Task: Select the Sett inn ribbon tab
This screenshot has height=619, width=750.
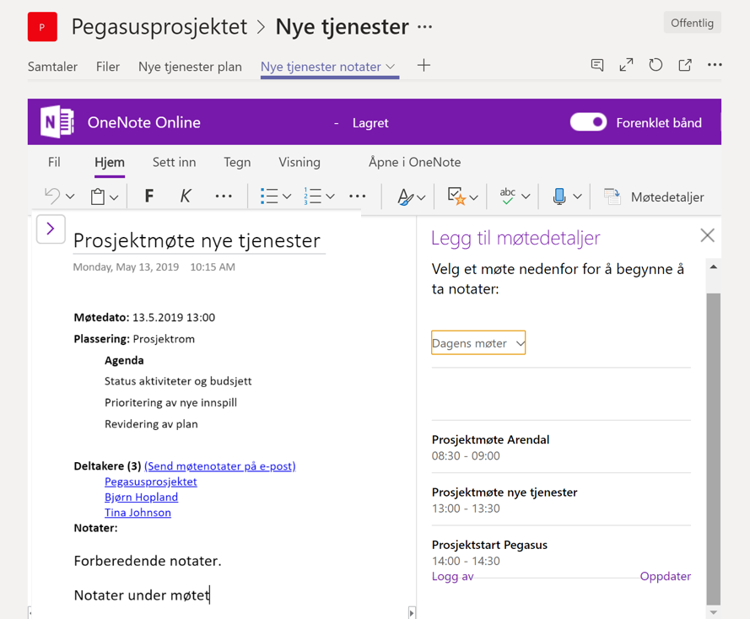Action: [174, 162]
